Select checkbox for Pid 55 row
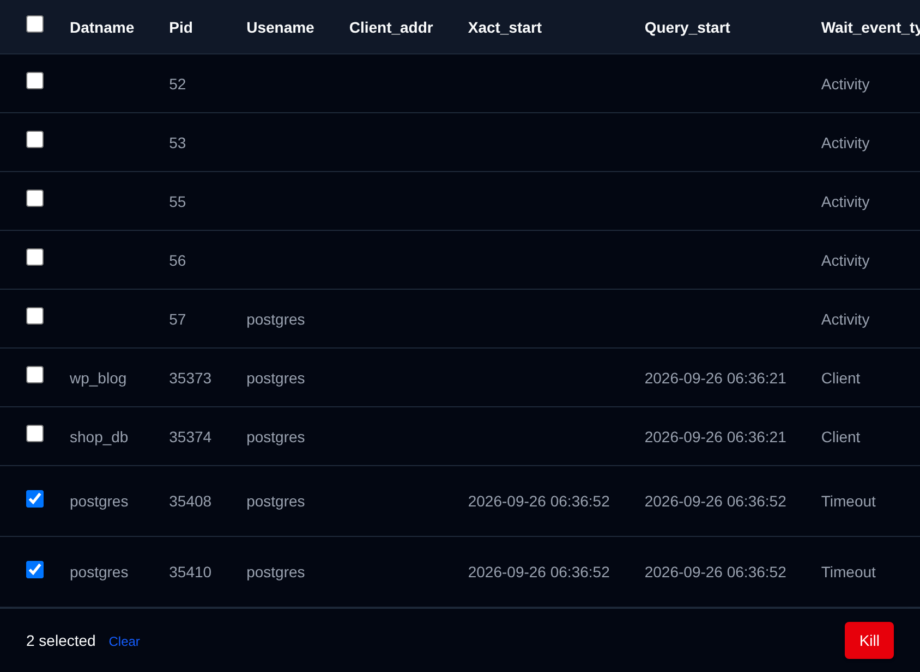 click(35, 198)
